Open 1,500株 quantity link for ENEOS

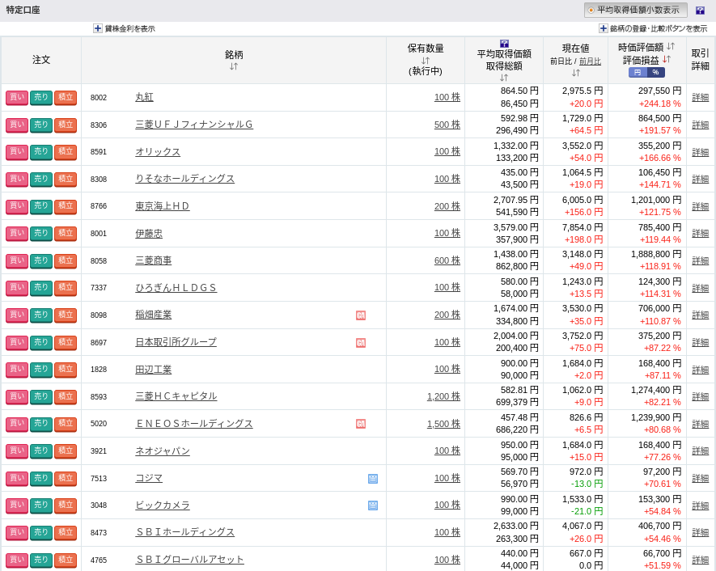point(443,424)
